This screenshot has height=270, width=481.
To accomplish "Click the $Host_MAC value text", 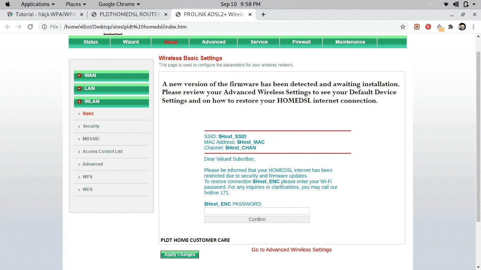I will tap(251, 142).
